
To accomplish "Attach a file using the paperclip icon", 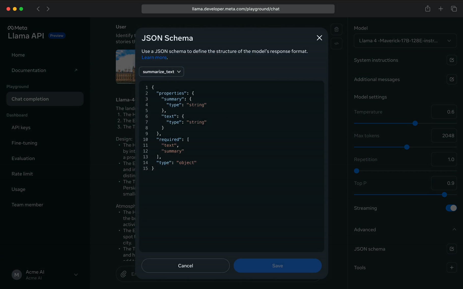I will click(124, 274).
